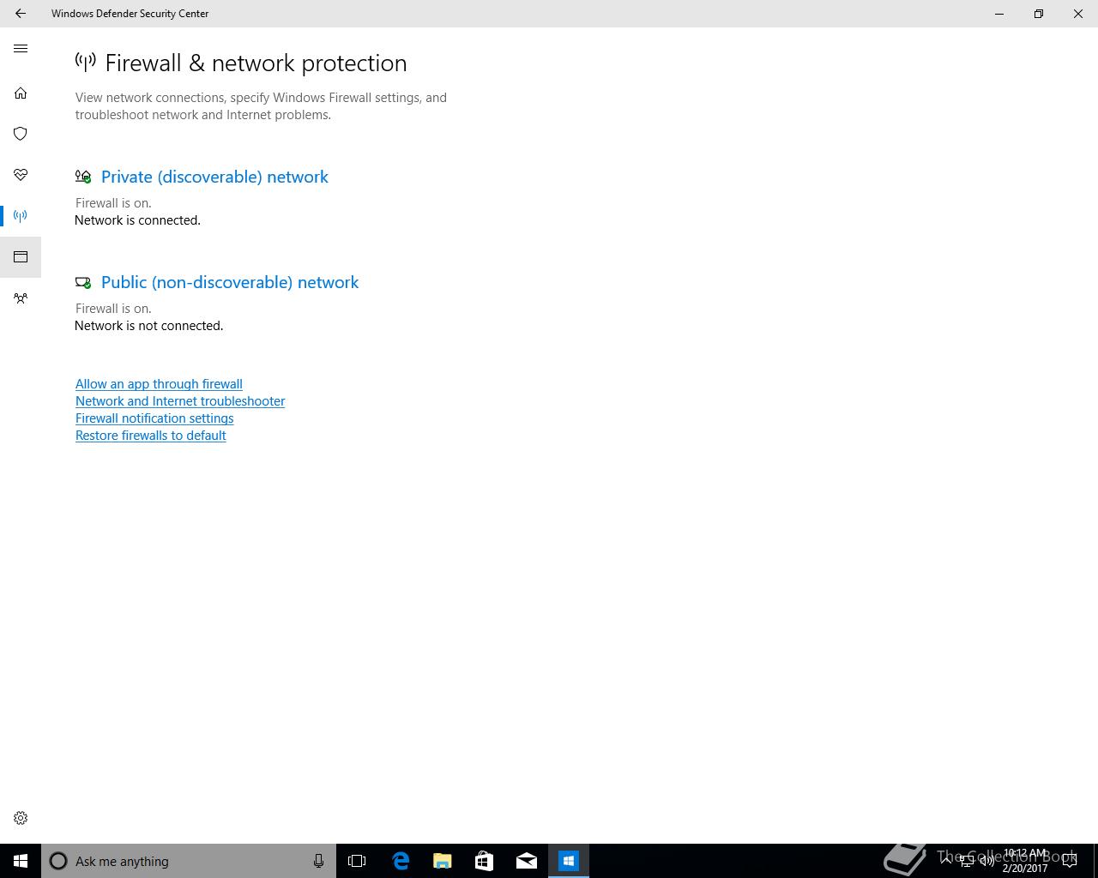Open Action Center notifications icon

click(1070, 862)
